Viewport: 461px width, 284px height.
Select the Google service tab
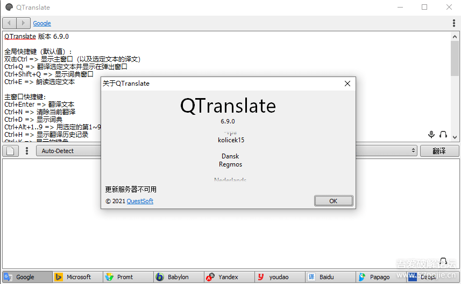[27, 277]
